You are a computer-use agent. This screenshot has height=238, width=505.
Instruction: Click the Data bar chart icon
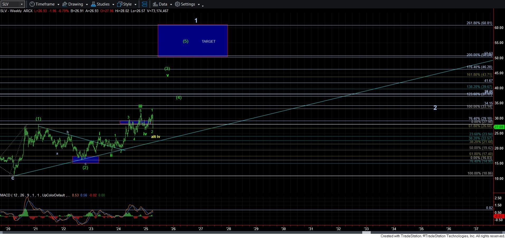pos(155,4)
